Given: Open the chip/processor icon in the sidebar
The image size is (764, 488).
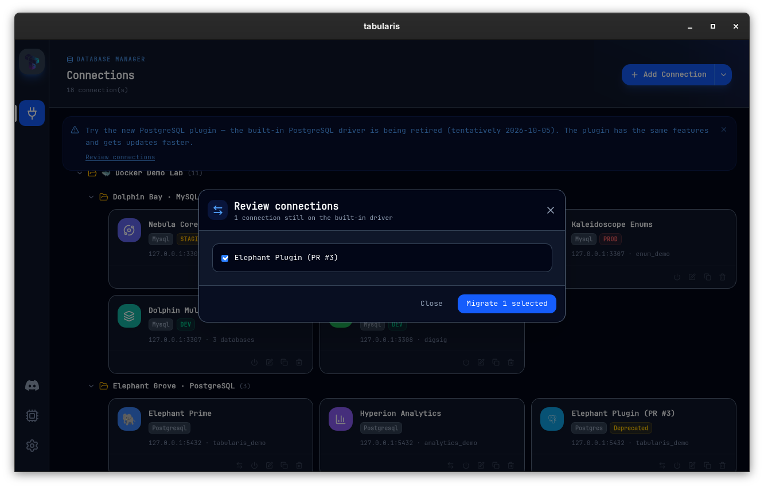Looking at the screenshot, I should (x=32, y=416).
